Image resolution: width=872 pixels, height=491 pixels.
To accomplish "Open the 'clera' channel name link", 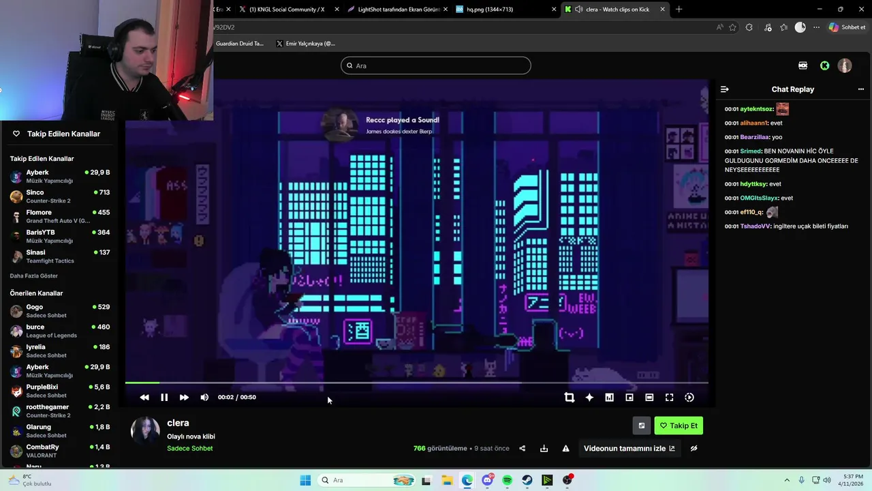I will [178, 423].
